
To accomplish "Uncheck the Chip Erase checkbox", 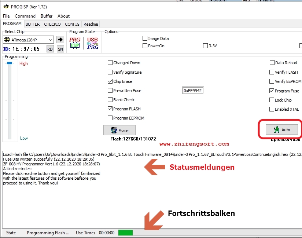I will 110,81.
